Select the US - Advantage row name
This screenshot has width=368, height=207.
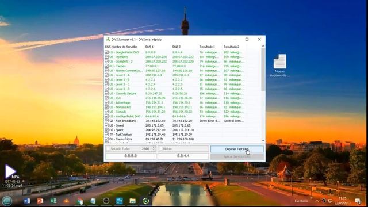point(120,102)
